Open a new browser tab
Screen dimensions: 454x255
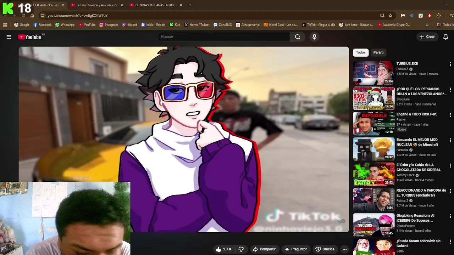pos(190,5)
